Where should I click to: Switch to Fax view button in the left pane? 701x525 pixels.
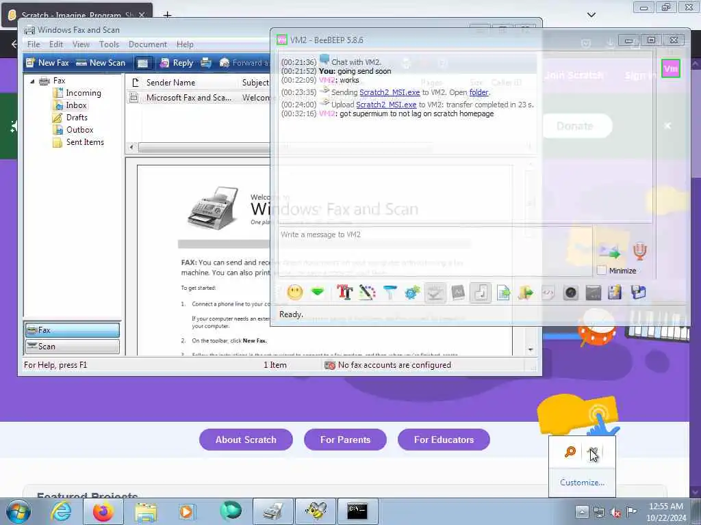73,330
